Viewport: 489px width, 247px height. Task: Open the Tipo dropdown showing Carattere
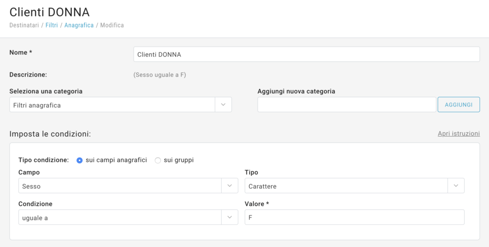point(346,186)
